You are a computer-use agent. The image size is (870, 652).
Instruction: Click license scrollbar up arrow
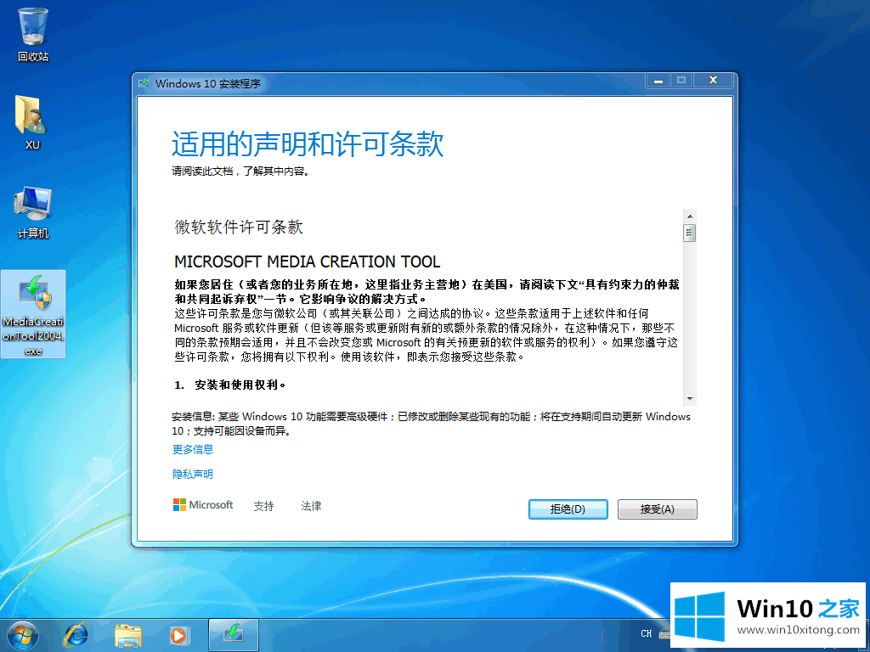[x=690, y=216]
